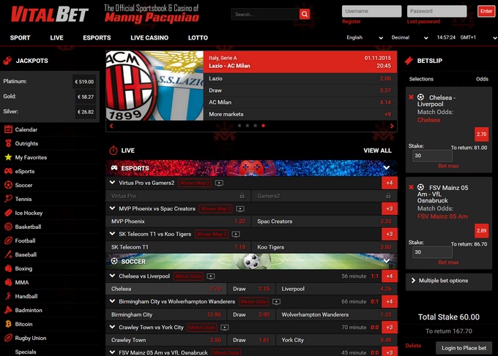Click the Username input field
This screenshot has width=498, height=356.
point(371,11)
